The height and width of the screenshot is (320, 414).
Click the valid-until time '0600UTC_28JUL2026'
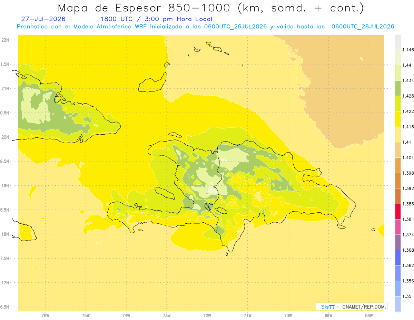[363, 27]
